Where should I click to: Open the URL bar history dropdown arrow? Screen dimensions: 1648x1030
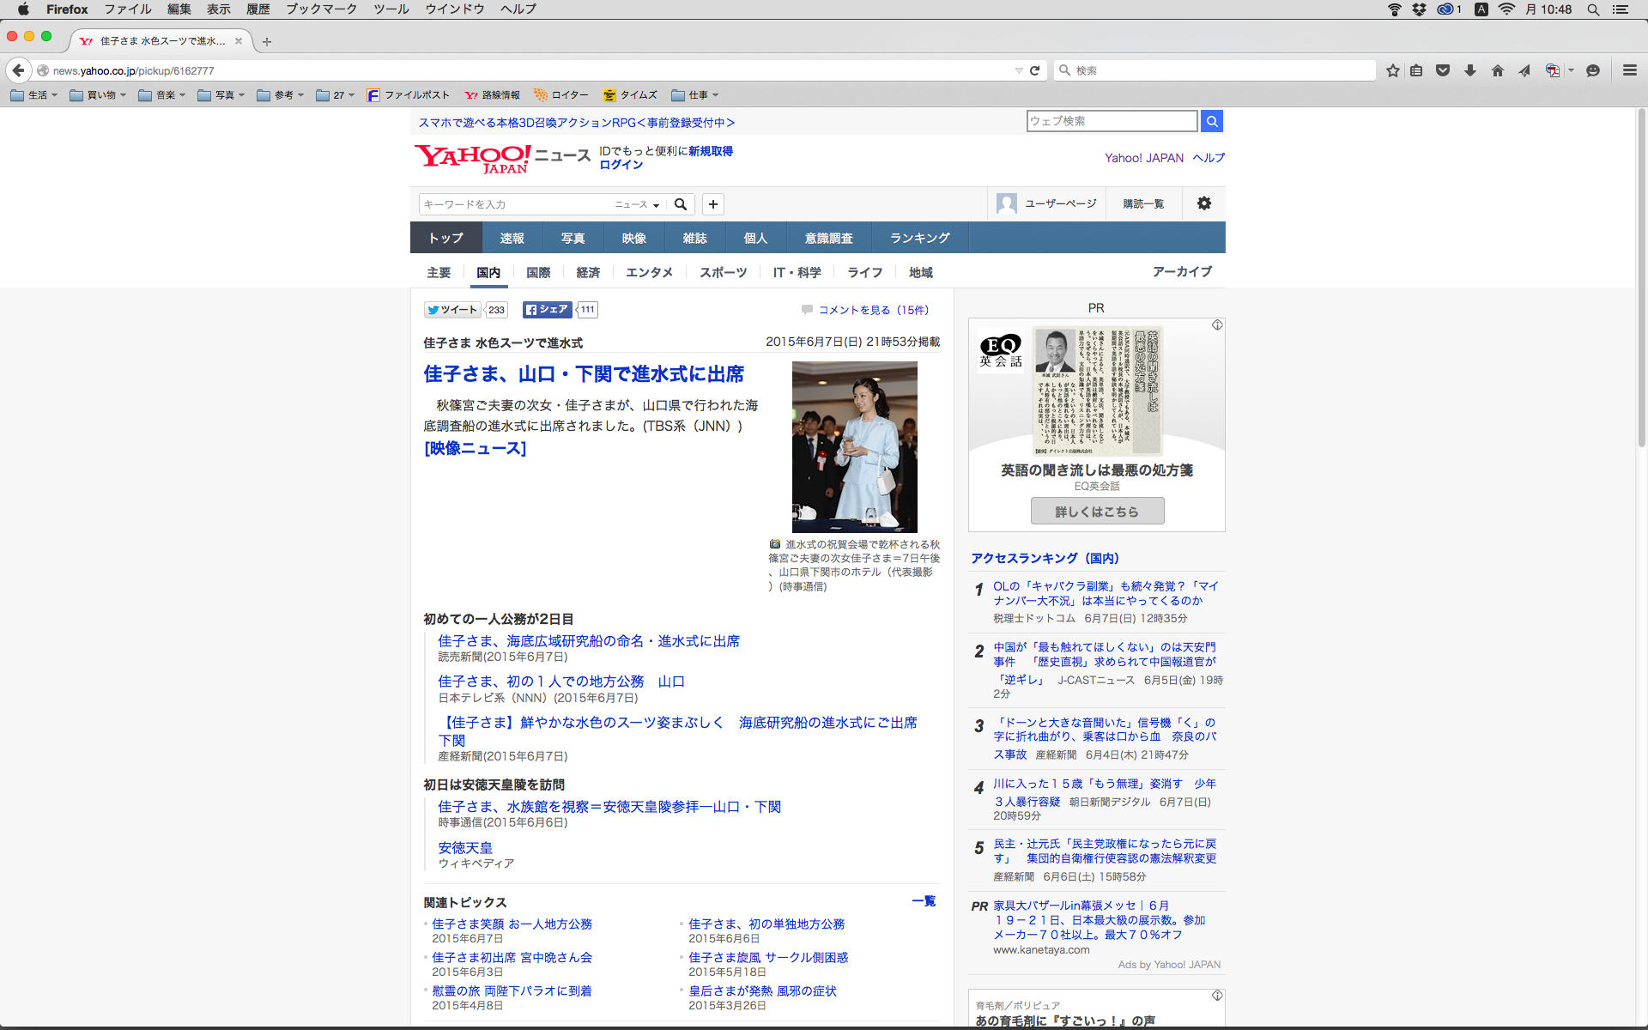(1018, 70)
